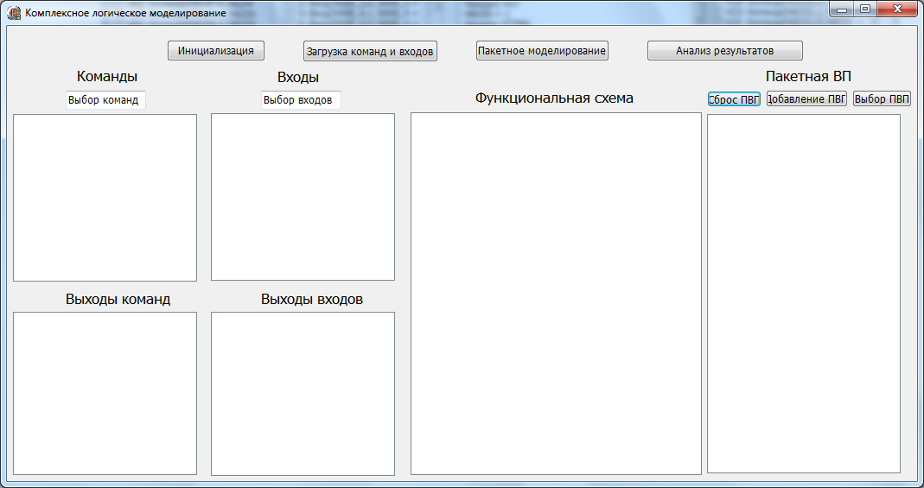Click the Инициализация button
Image resolution: width=924 pixels, height=488 pixels.
pyautogui.click(x=216, y=51)
